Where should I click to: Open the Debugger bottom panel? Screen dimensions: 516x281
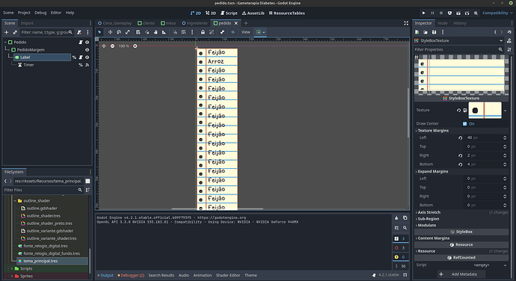[x=131, y=275]
